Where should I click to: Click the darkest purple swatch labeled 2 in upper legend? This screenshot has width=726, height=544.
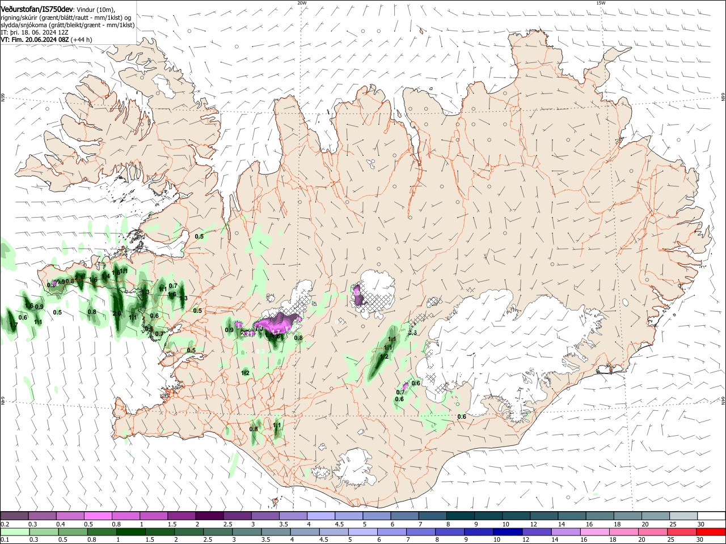[209, 516]
